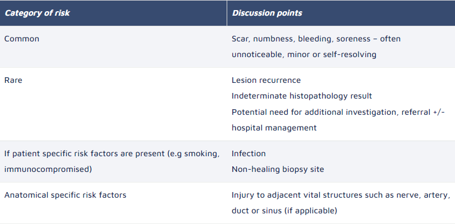The width and height of the screenshot is (455, 224).
Task: Click the 'Infection' discussion point
Action: 249,153
